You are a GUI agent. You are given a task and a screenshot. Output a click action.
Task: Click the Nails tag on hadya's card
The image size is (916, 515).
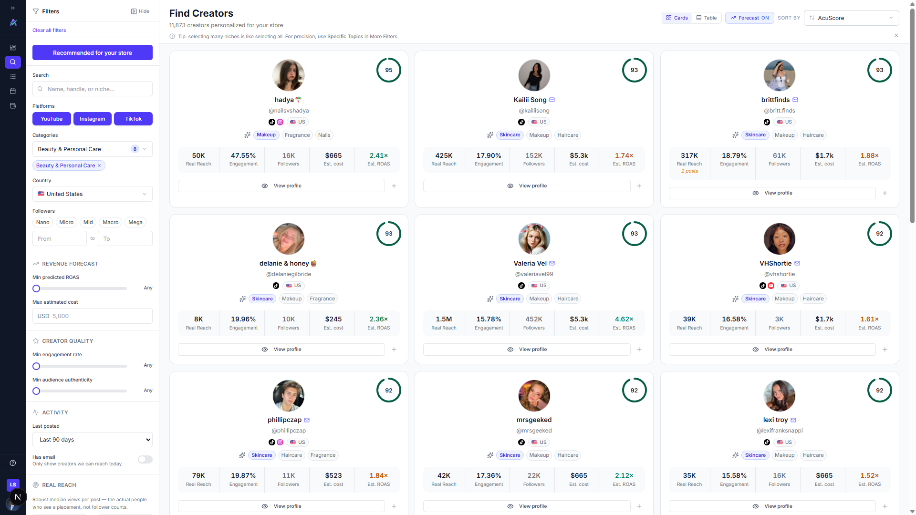pyautogui.click(x=324, y=135)
